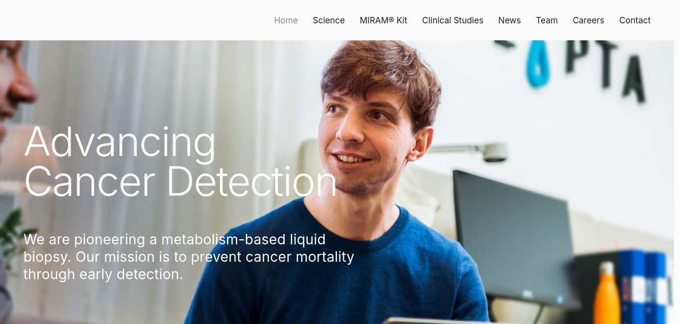Open the MIRAM® Kit menu item

(383, 20)
